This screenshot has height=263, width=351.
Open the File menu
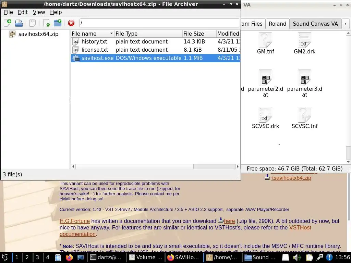[8, 12]
